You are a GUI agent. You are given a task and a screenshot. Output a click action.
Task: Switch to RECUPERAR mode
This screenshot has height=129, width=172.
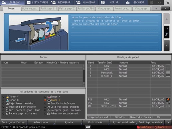tap(62, 2)
